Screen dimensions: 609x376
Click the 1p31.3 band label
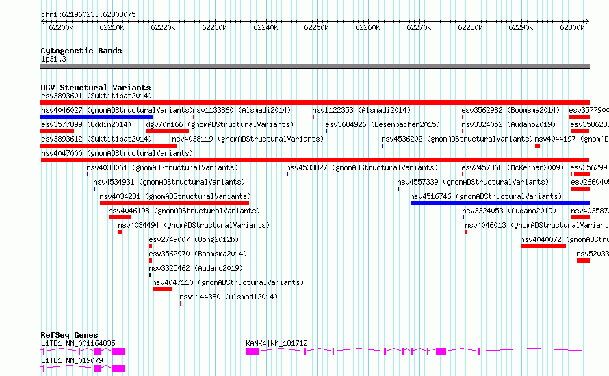pos(53,59)
